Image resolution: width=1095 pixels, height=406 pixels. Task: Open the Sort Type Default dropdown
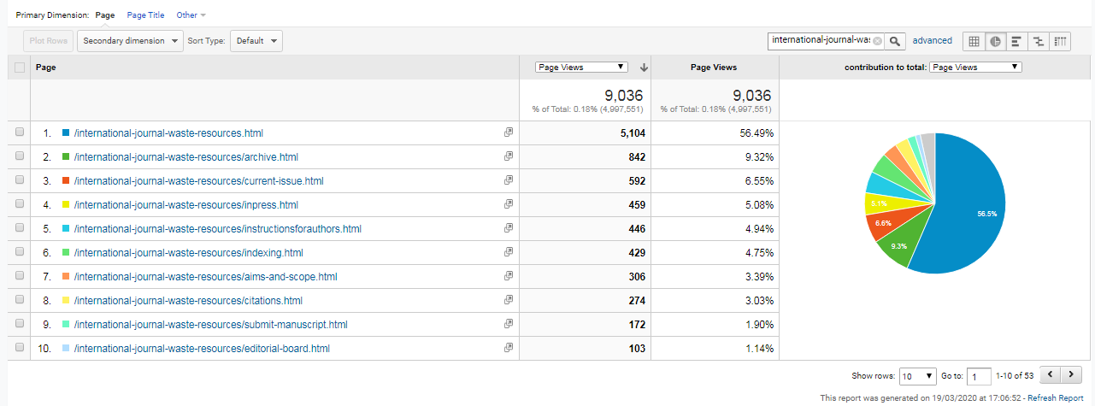[x=256, y=40]
